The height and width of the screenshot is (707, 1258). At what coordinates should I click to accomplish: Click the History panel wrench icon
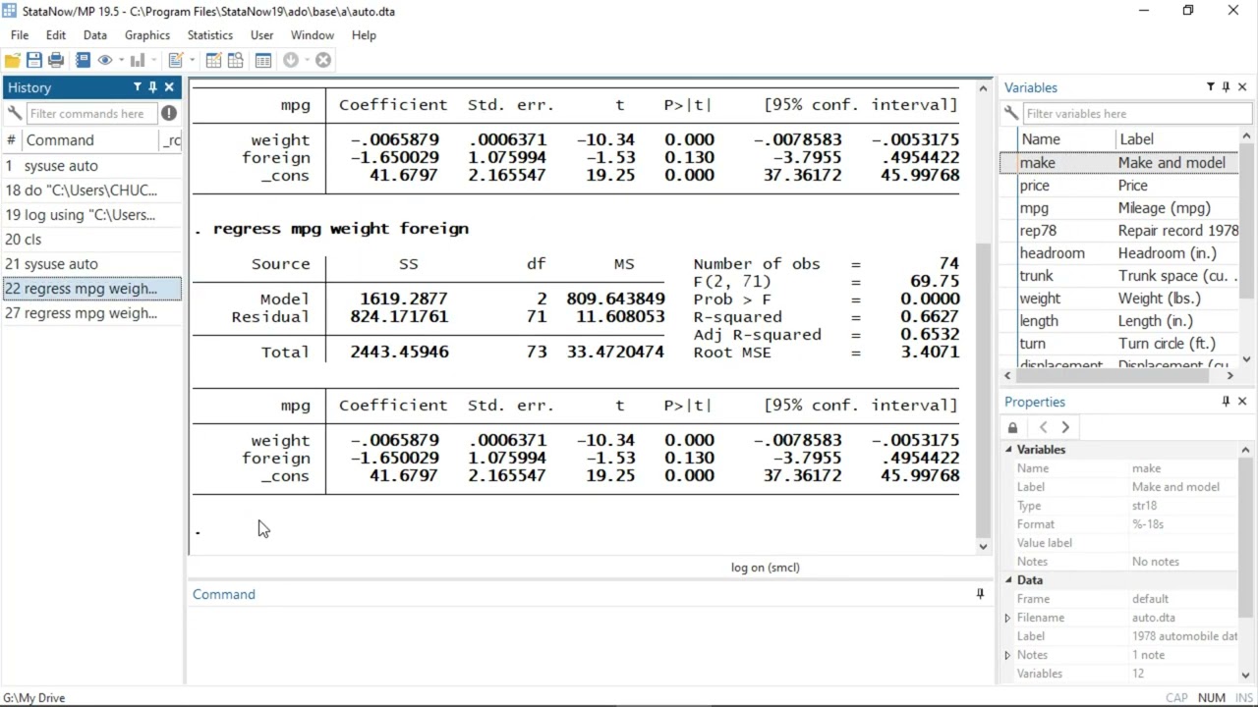coord(14,113)
